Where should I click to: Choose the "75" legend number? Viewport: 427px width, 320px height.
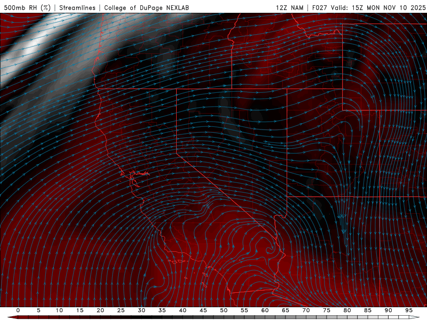[327, 310]
